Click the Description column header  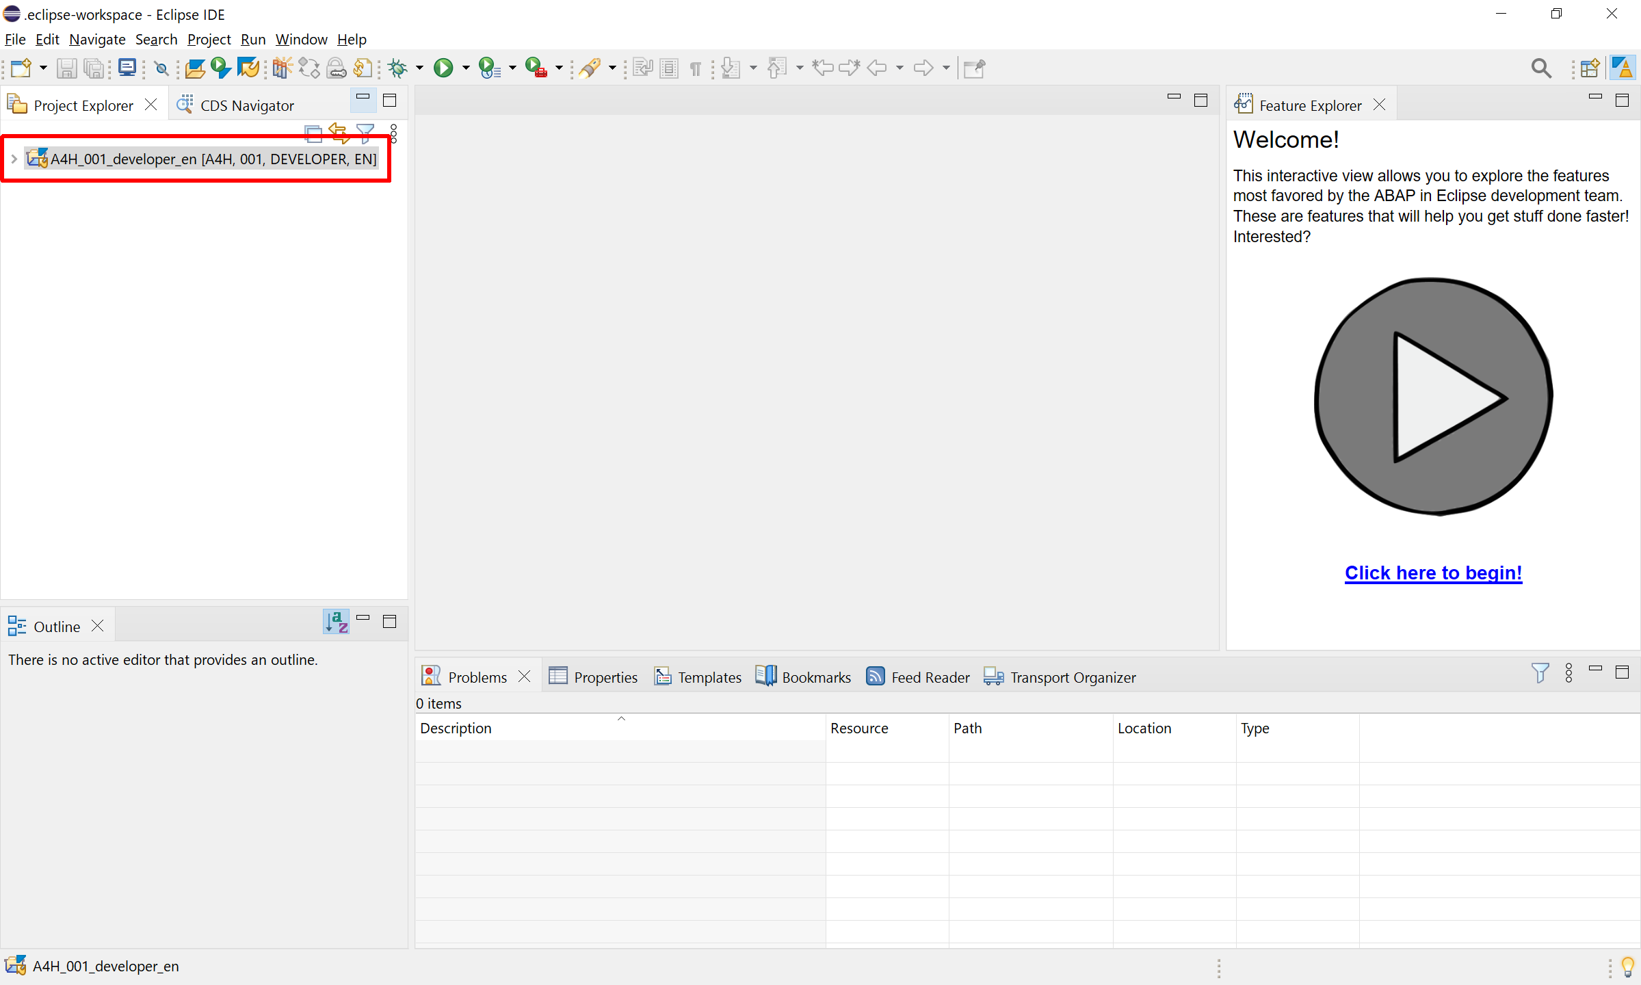pyautogui.click(x=456, y=728)
